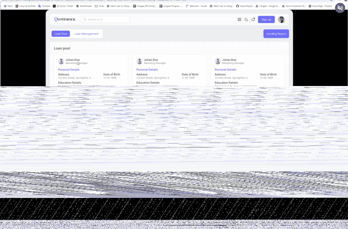Image resolution: width=348 pixels, height=229 pixels.
Task: Select the Loan Pool tab
Action: 61,34
